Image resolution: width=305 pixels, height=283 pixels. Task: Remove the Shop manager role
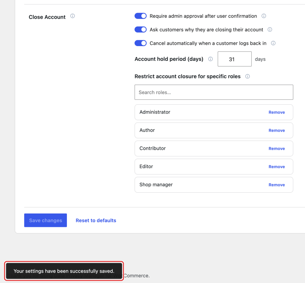pyautogui.click(x=277, y=185)
